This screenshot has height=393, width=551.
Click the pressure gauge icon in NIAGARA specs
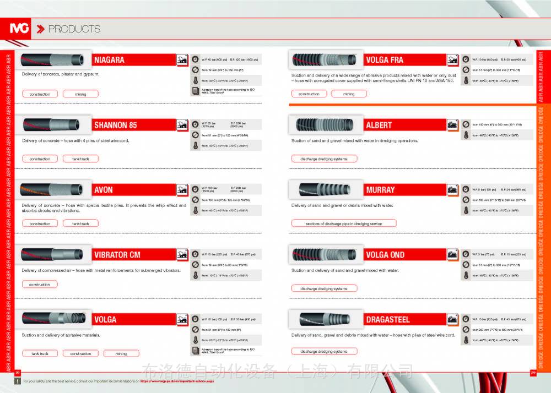[x=195, y=59]
